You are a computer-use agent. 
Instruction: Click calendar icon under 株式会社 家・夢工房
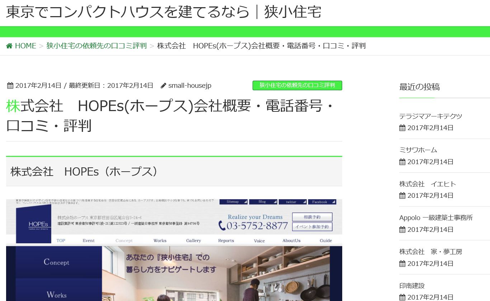pyautogui.click(x=402, y=264)
